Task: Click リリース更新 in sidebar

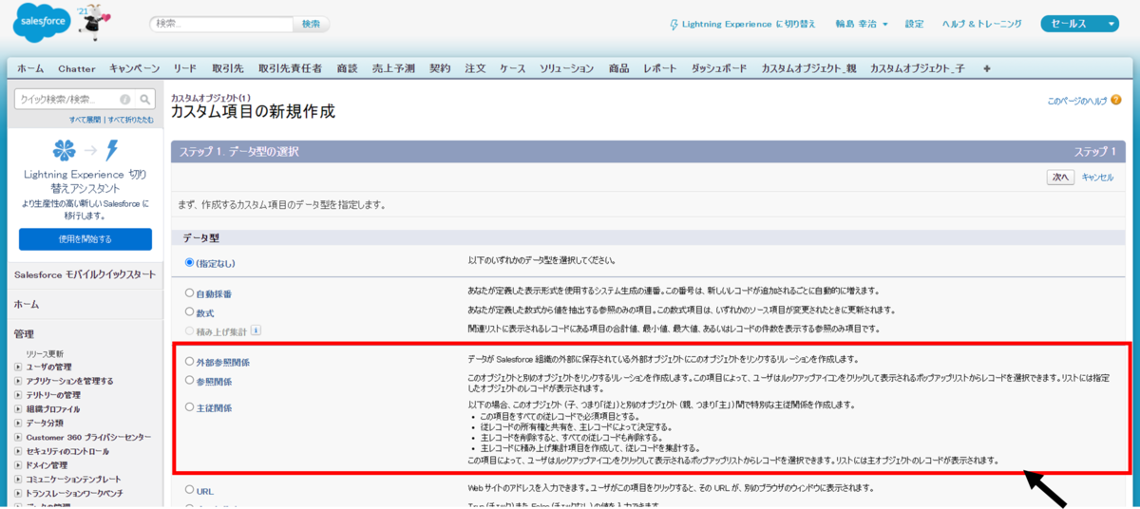Action: point(45,353)
